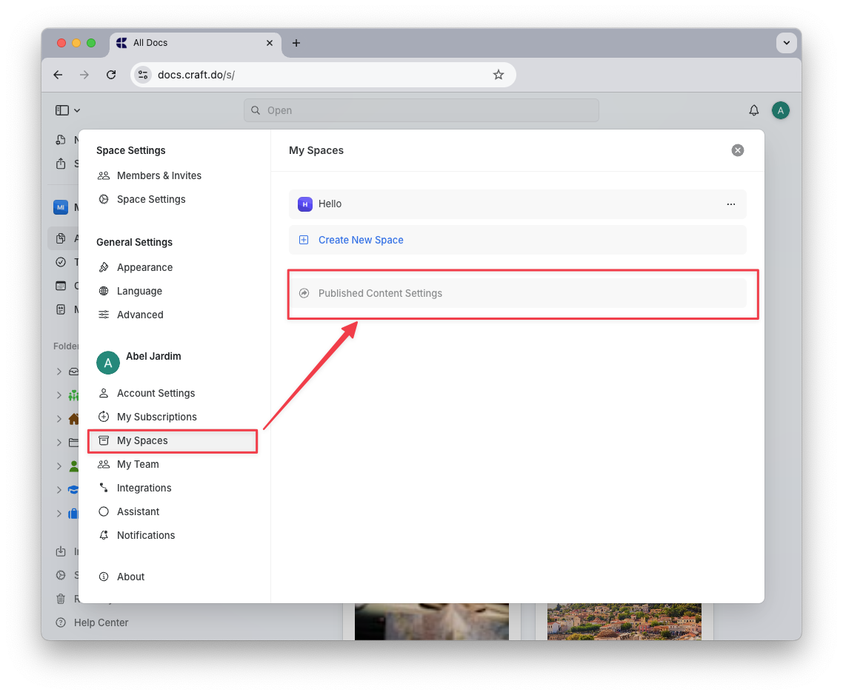Image resolution: width=843 pixels, height=695 pixels.
Task: Open Integrations via the plug icon
Action: pos(104,488)
